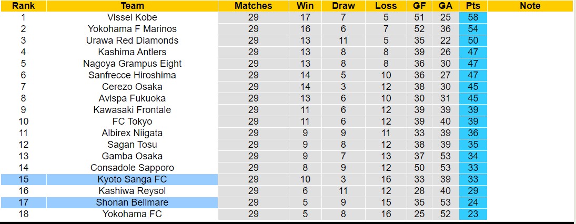Click the Matches column header
The width and height of the screenshot is (576, 224).
253,6
